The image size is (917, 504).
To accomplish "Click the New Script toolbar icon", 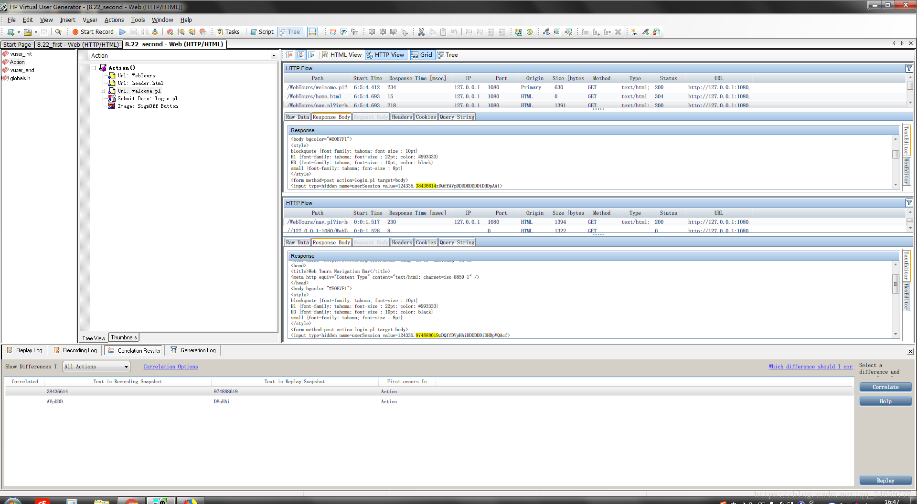I will pyautogui.click(x=11, y=32).
